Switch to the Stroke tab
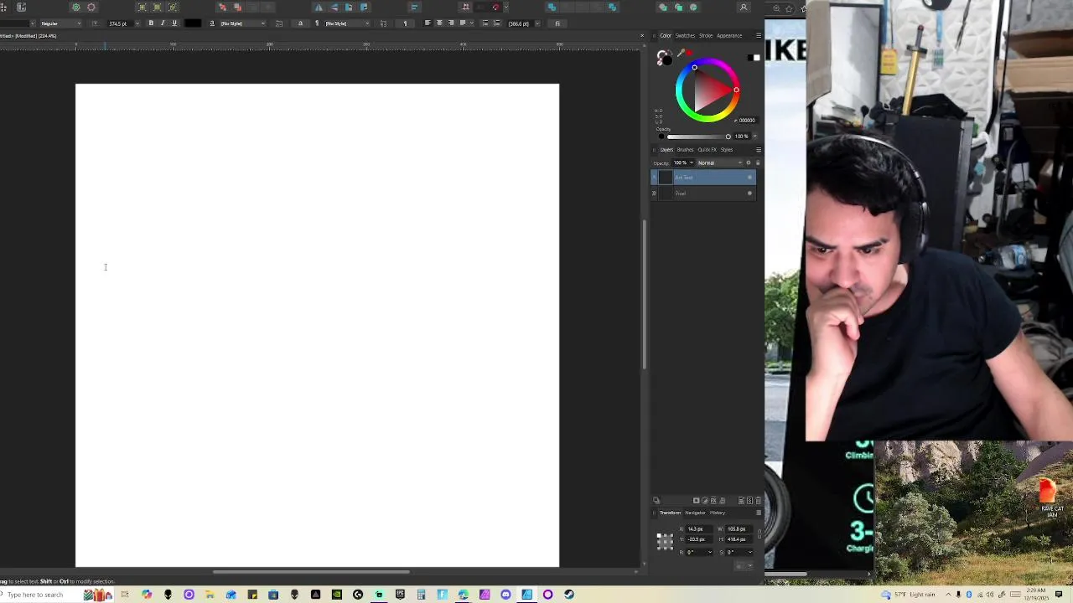This screenshot has height=603, width=1073. (x=706, y=35)
